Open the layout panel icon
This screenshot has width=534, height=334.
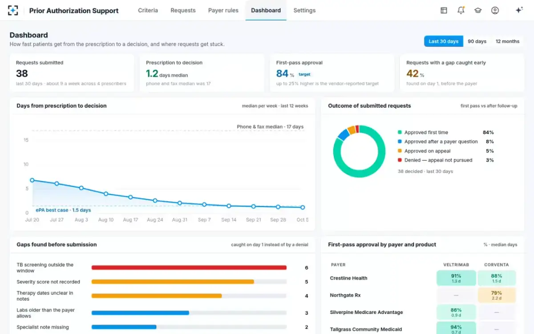coord(444,10)
